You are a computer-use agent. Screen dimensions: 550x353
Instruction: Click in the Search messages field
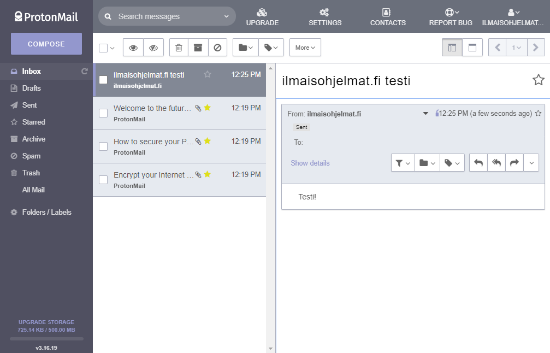167,16
